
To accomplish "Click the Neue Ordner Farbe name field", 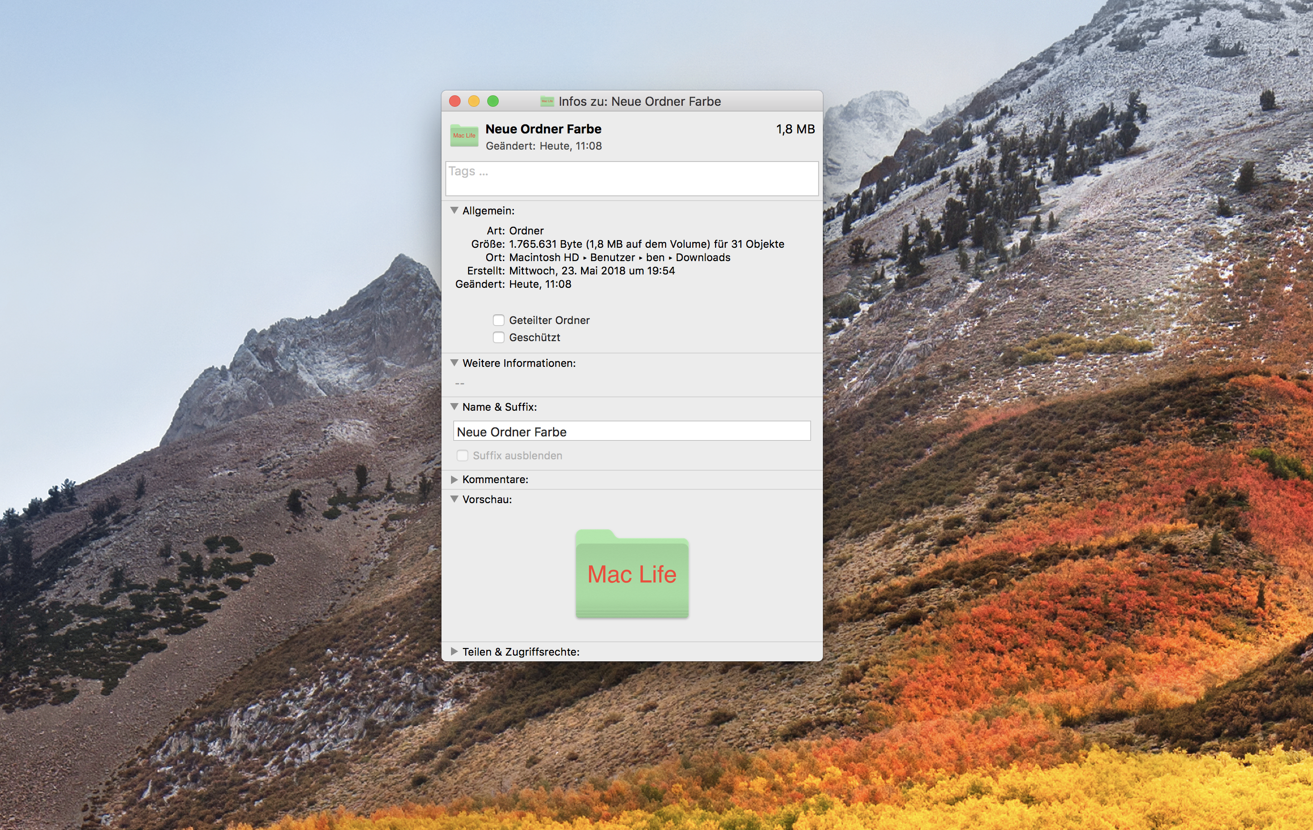I will click(632, 431).
